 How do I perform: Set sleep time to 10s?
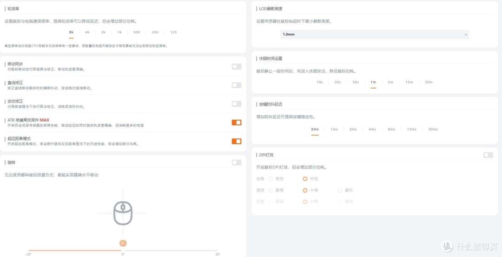tap(319, 82)
